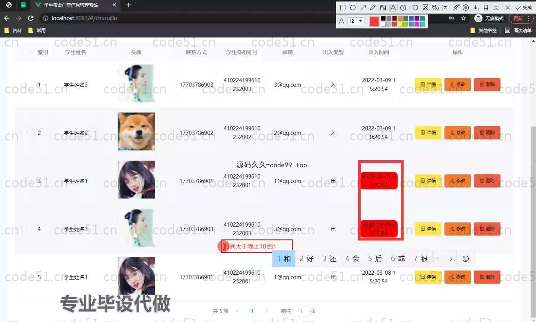Click the page jump input after 前往

tap(301, 311)
